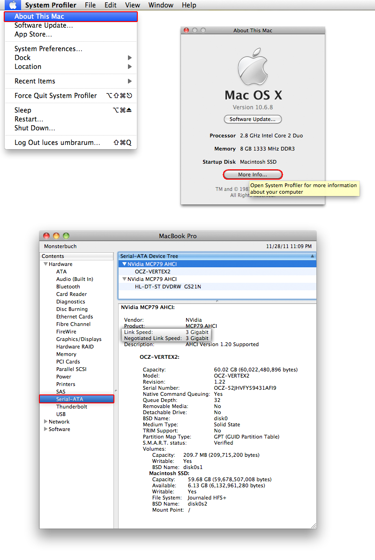Click serial number OCZ-52JHVFY59431AFI9
This screenshot has height=560, width=375.
245,388
